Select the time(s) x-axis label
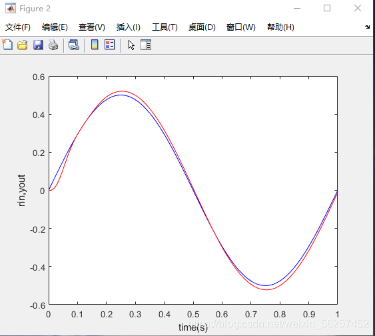Image resolution: width=375 pixels, height=336 pixels. 193,327
